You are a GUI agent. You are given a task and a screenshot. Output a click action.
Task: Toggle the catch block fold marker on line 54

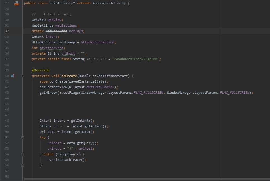(x=22, y=154)
